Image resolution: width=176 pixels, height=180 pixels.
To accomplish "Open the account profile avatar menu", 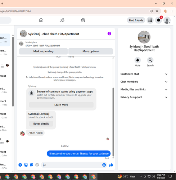I will (167, 20).
